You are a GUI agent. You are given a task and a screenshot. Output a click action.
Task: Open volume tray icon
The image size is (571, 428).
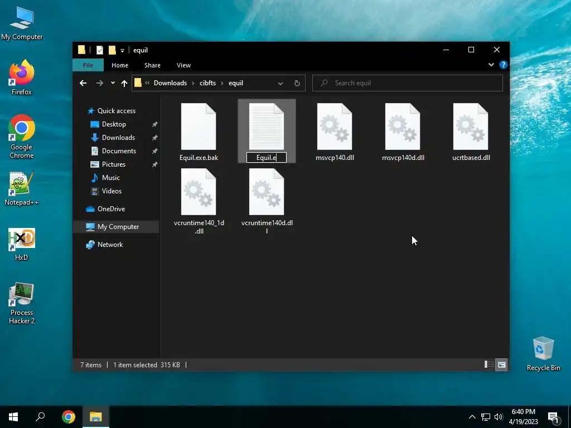tap(499, 417)
